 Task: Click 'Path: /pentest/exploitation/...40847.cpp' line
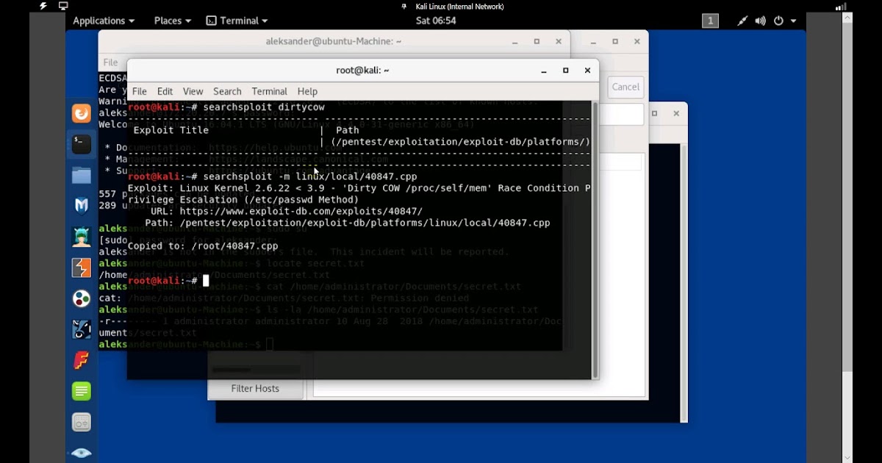tap(348, 223)
